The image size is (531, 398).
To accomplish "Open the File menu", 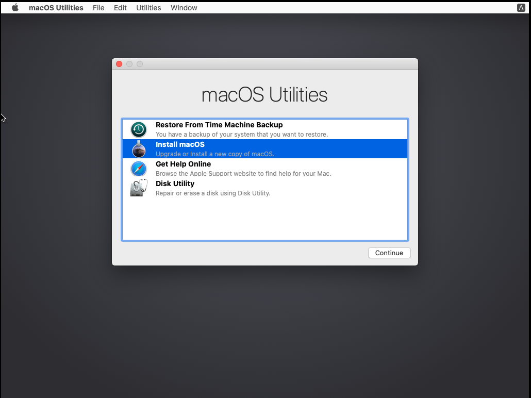I will click(x=98, y=7).
